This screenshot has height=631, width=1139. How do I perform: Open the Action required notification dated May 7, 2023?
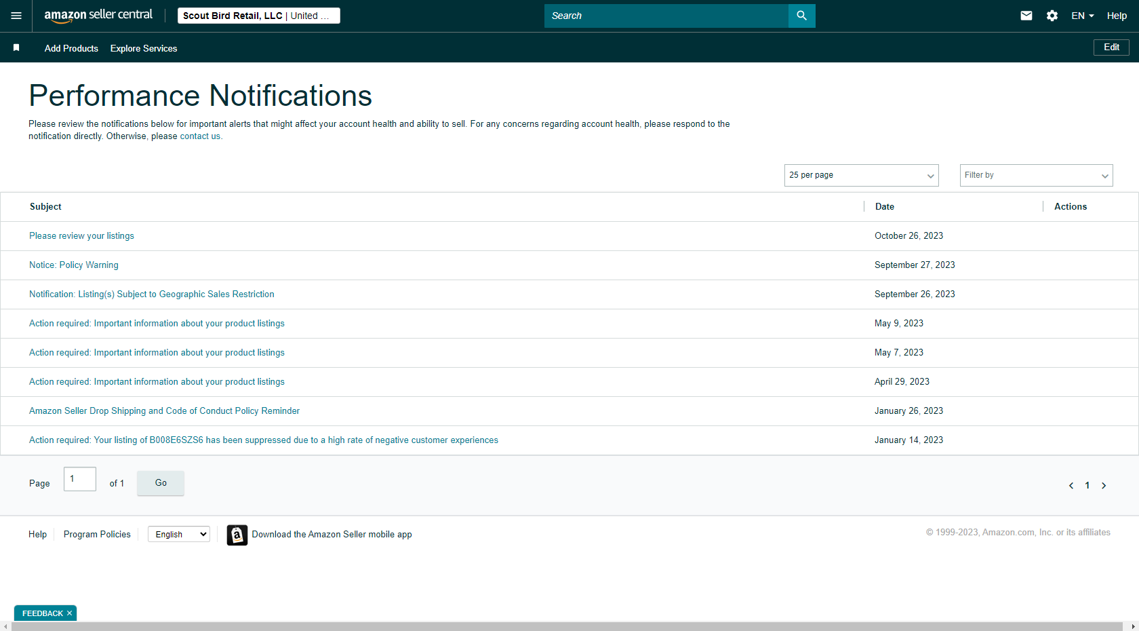tap(157, 353)
